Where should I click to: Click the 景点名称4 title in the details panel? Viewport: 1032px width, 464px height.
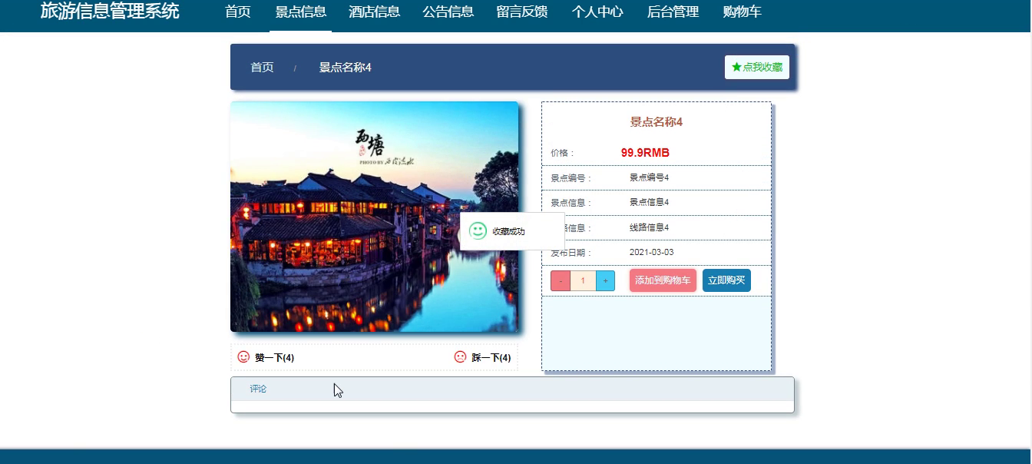click(657, 122)
